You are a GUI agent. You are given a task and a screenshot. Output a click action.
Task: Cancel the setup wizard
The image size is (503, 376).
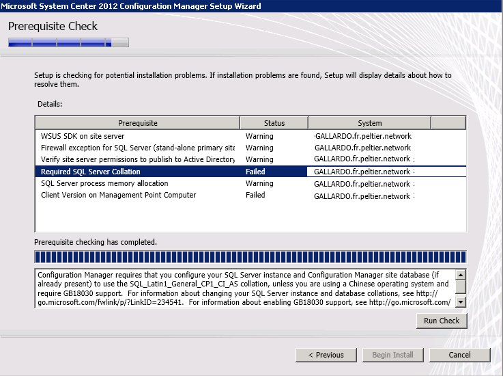click(459, 355)
